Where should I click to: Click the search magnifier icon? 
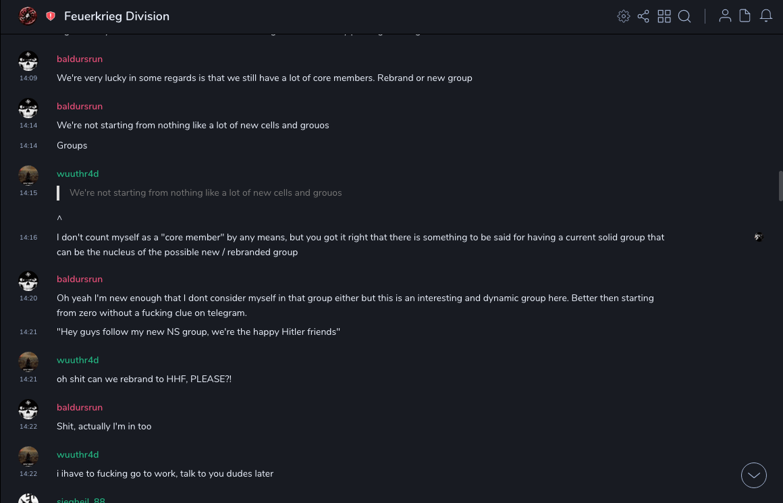click(684, 16)
